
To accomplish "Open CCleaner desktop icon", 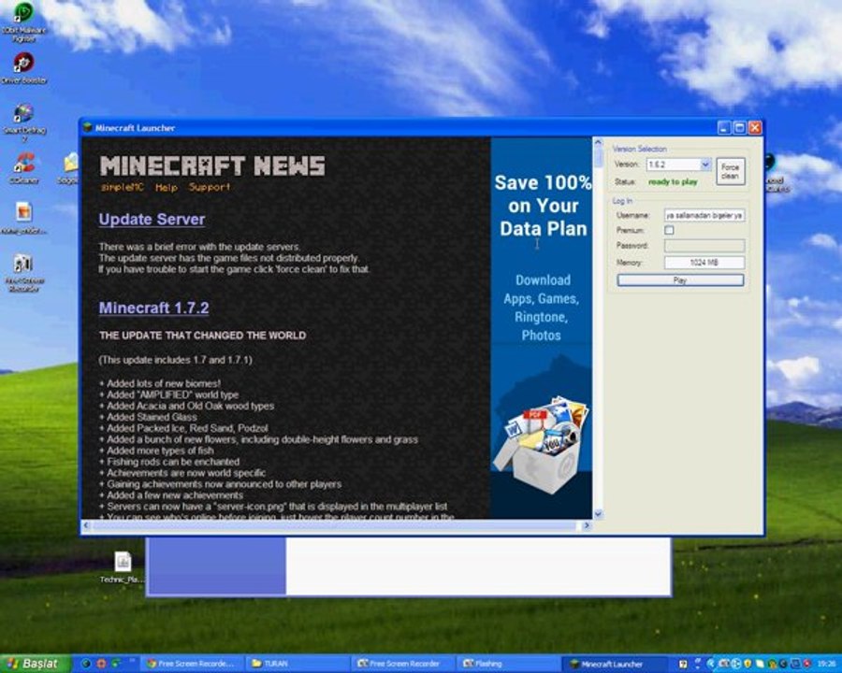I will (x=24, y=167).
